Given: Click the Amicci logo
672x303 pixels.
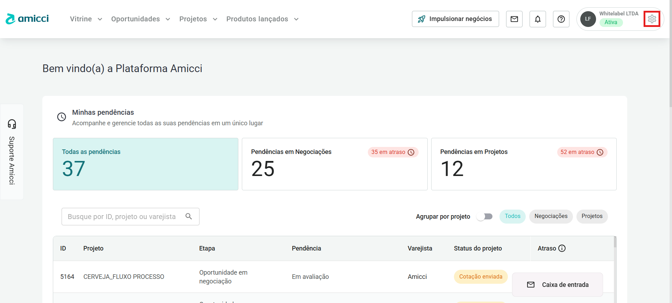Looking at the screenshot, I should pos(27,19).
